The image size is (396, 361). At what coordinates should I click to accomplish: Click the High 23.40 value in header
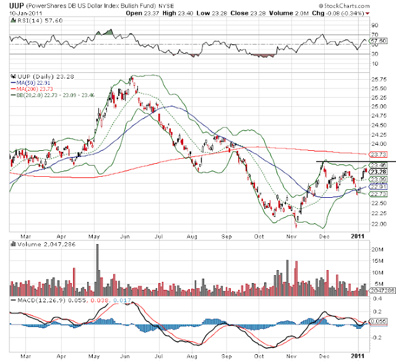click(x=178, y=13)
